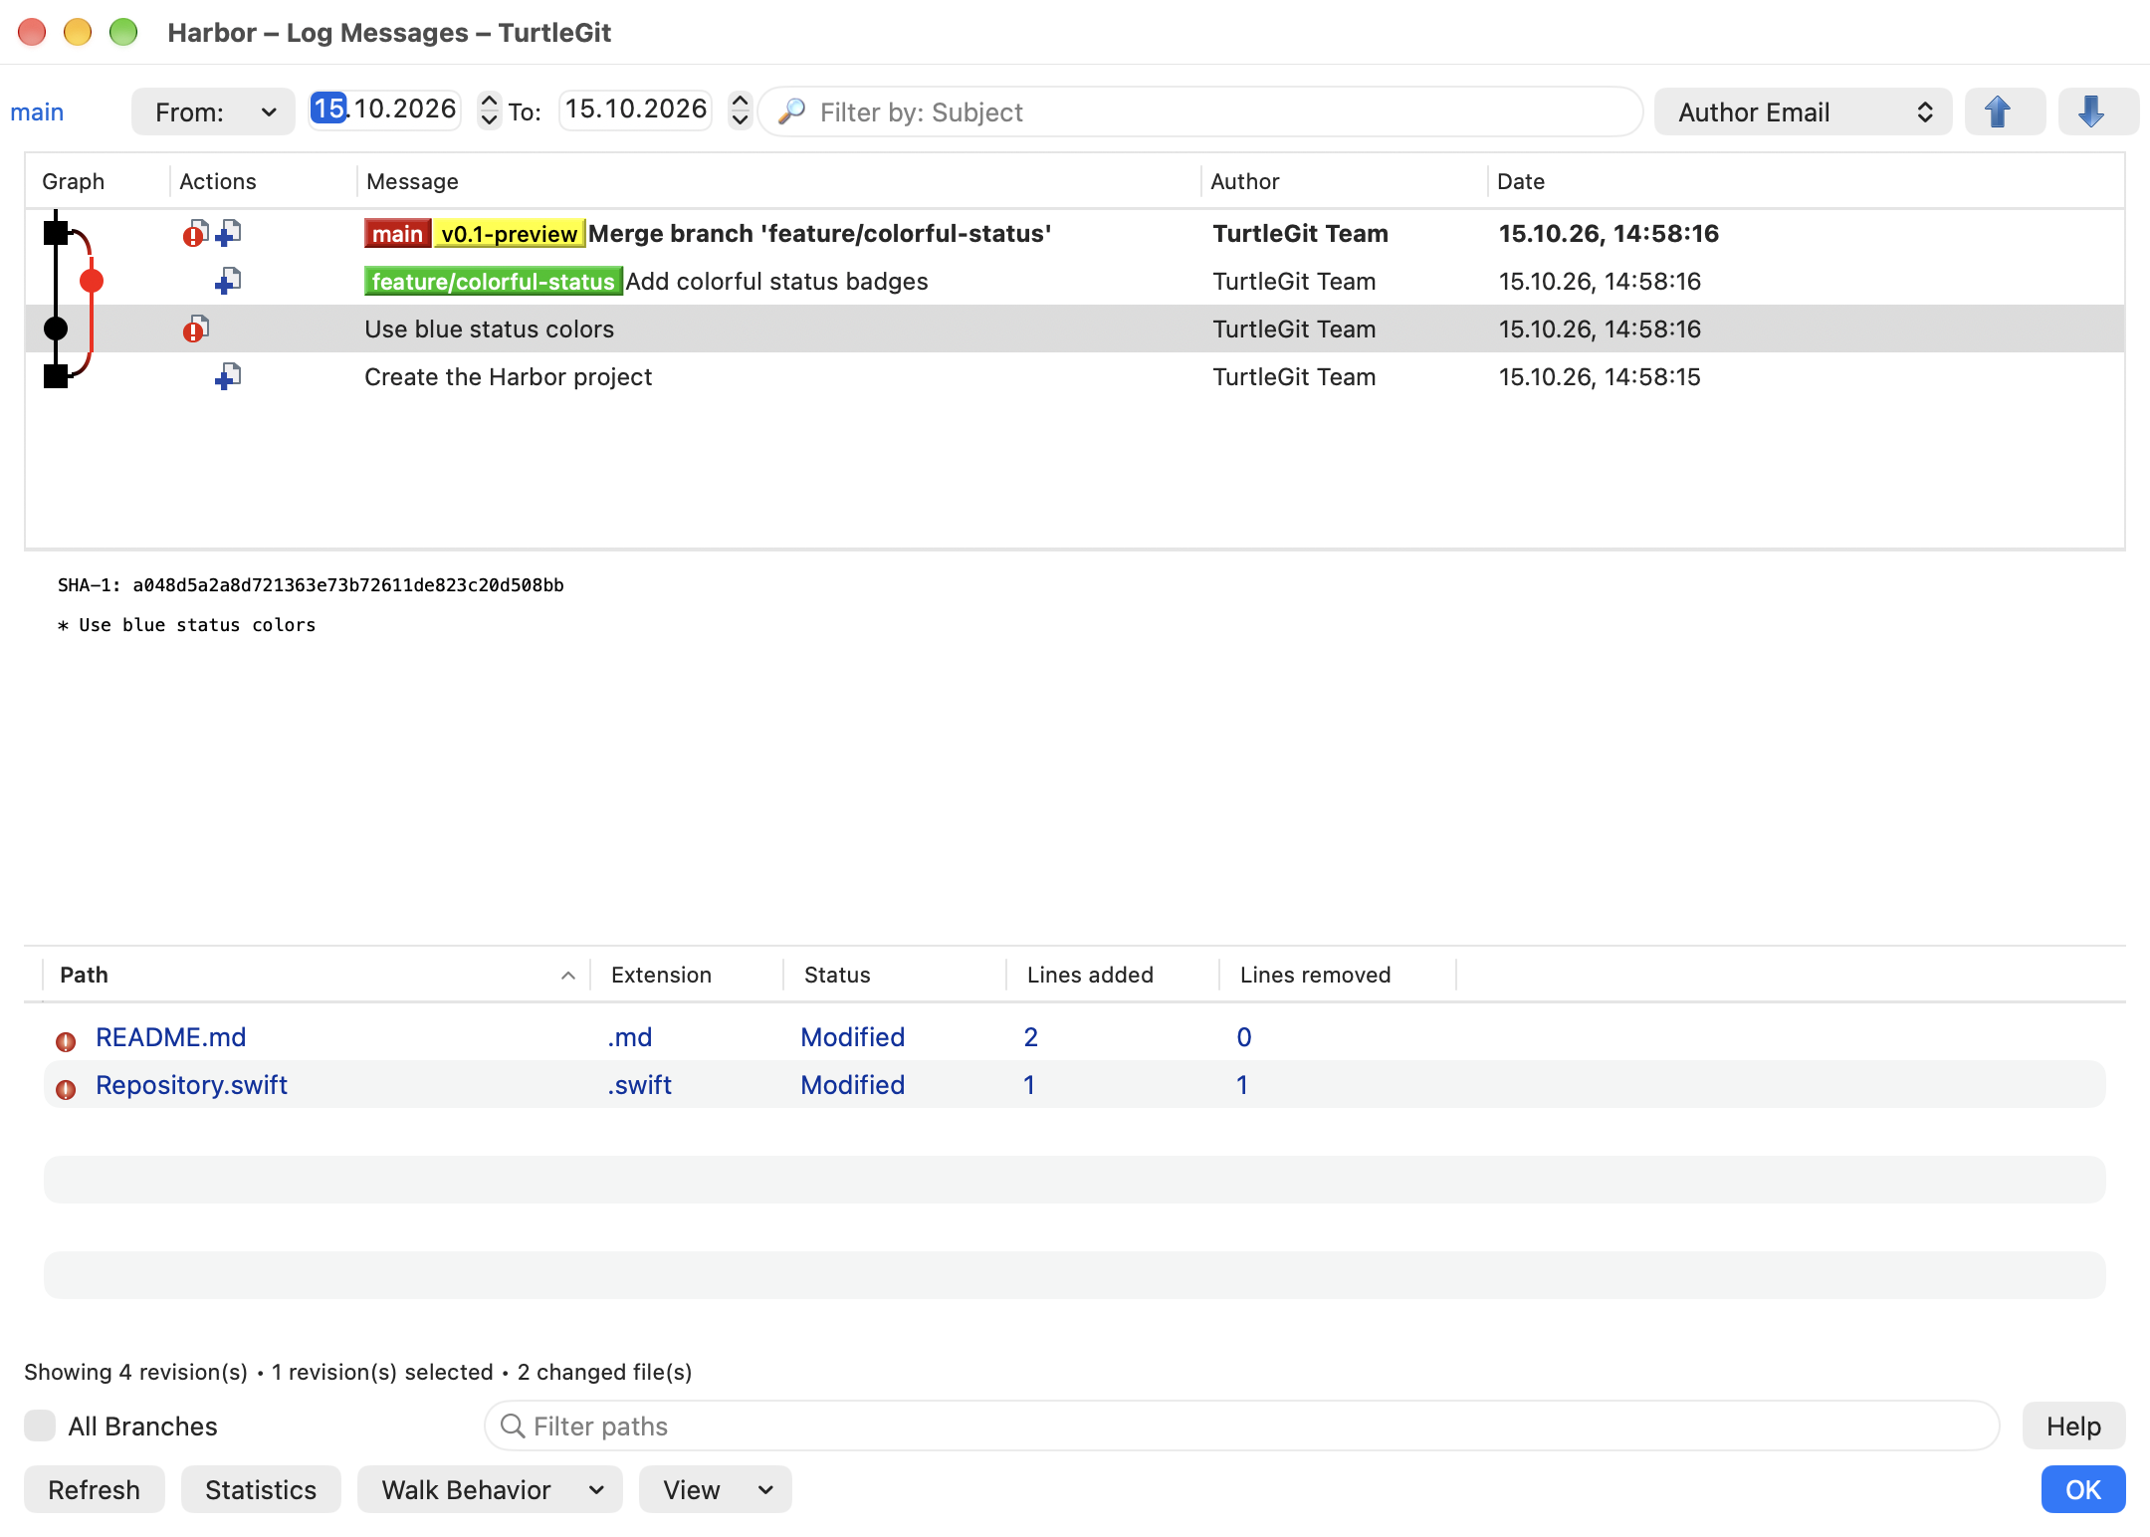Click the Refresh button
This screenshot has height=1537, width=2150.
[x=95, y=1489]
